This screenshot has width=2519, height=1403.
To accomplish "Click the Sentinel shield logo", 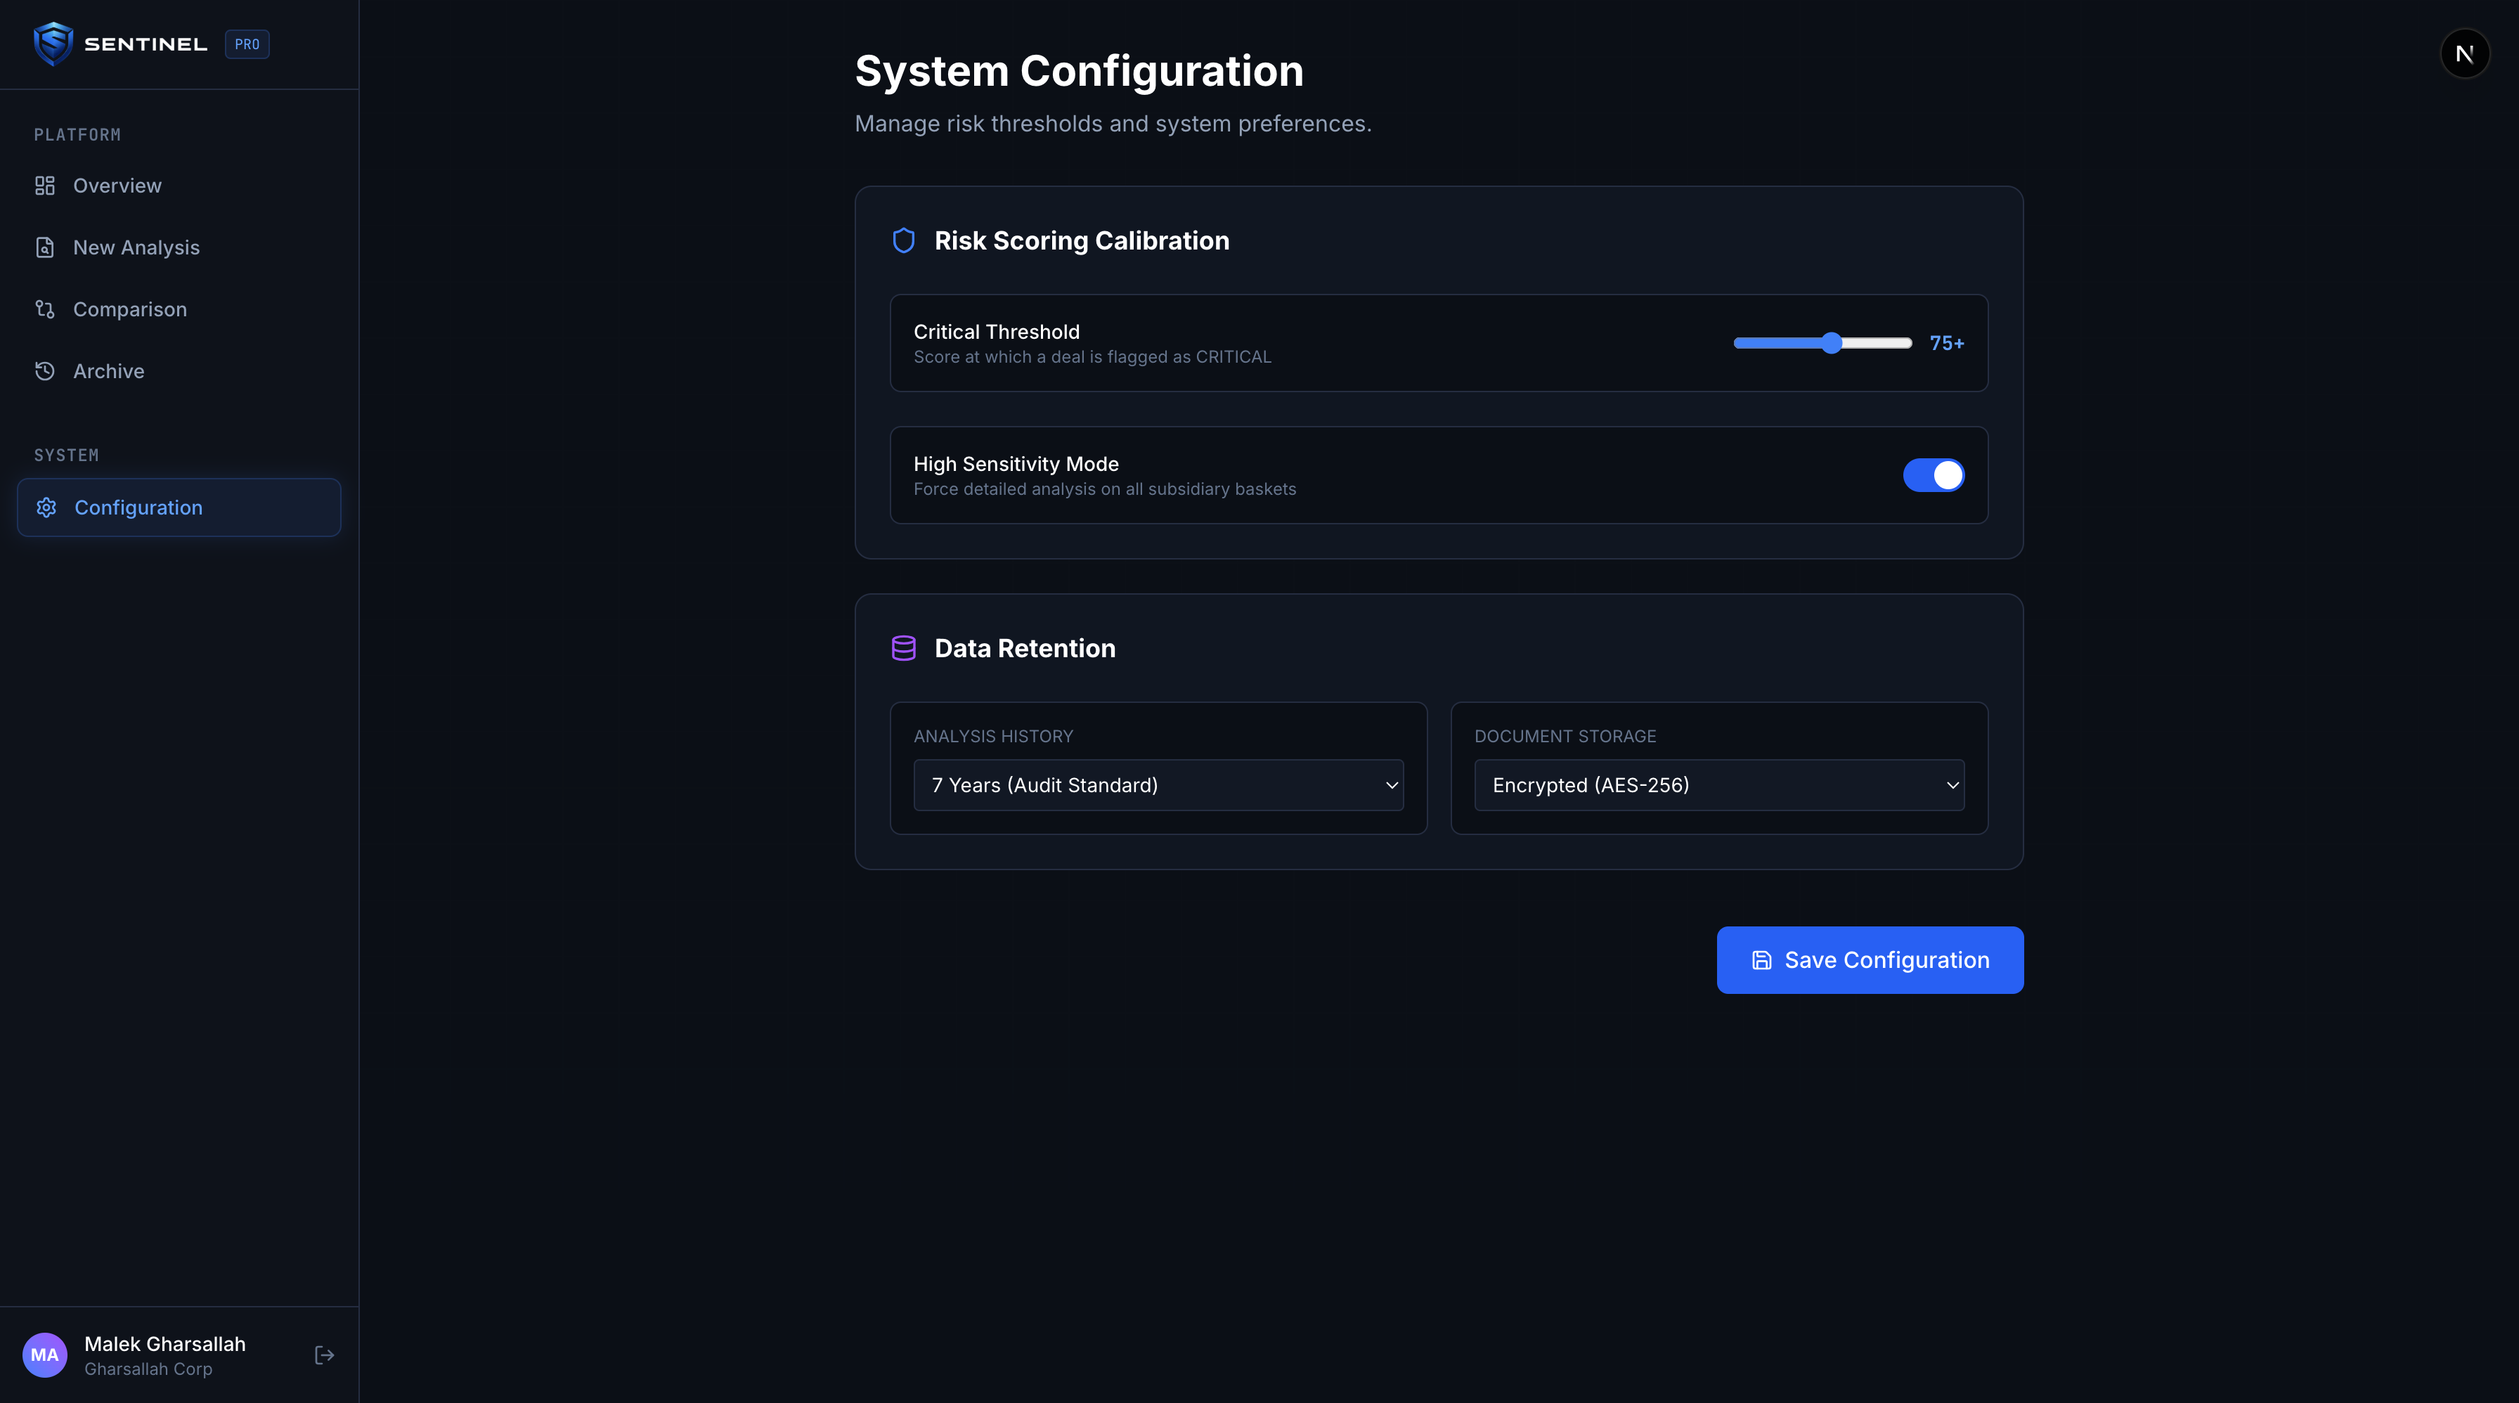I will pos(53,44).
